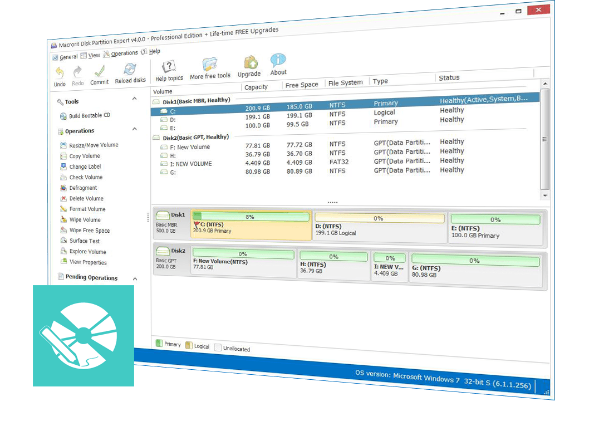
Task: Click the Wipe Volume icon
Action: point(63,219)
